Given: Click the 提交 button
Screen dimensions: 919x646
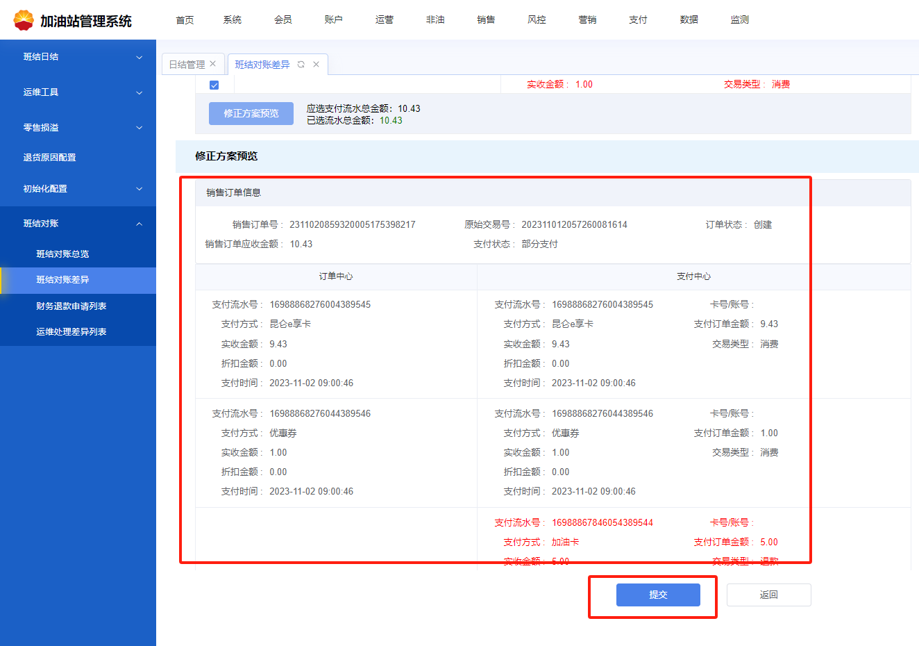Looking at the screenshot, I should click(658, 595).
